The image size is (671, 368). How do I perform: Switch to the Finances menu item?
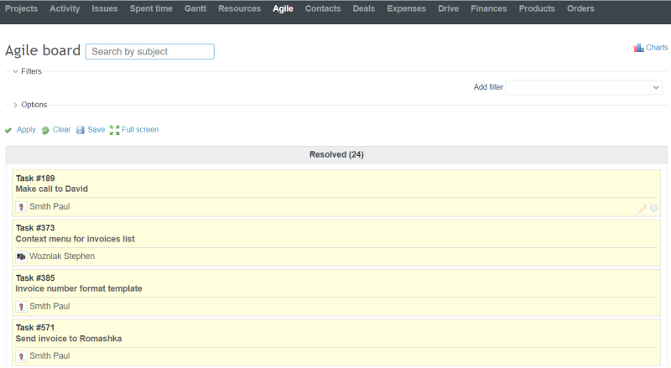pyautogui.click(x=488, y=9)
